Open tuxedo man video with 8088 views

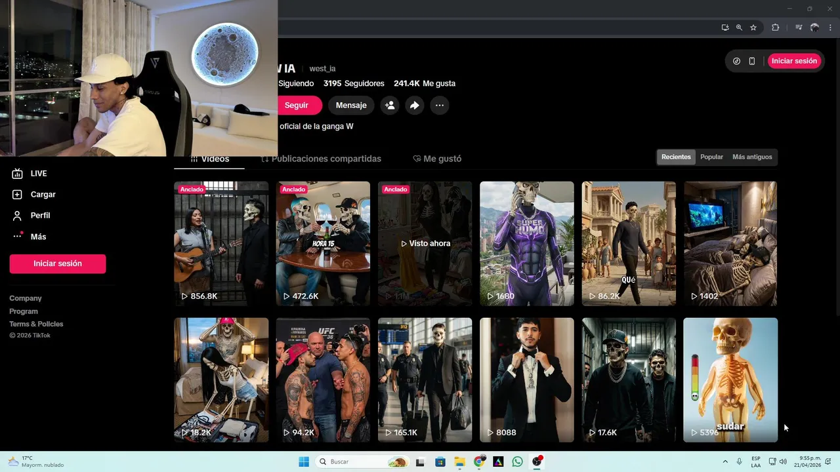tap(527, 380)
